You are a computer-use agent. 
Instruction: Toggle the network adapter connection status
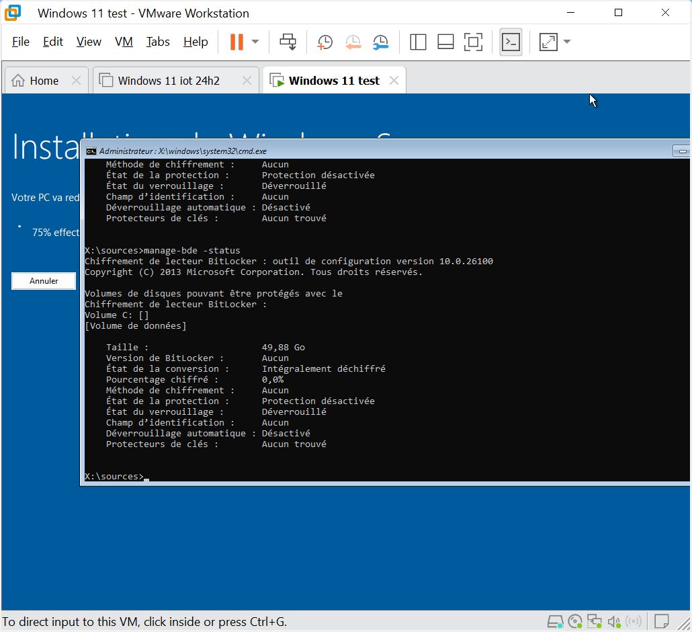594,621
